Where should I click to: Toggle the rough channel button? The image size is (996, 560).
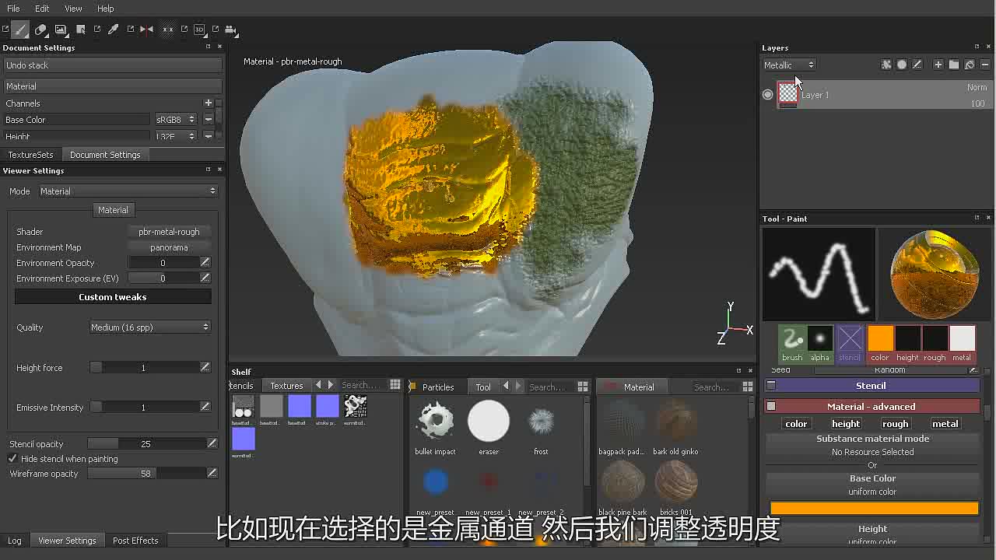pos(896,424)
